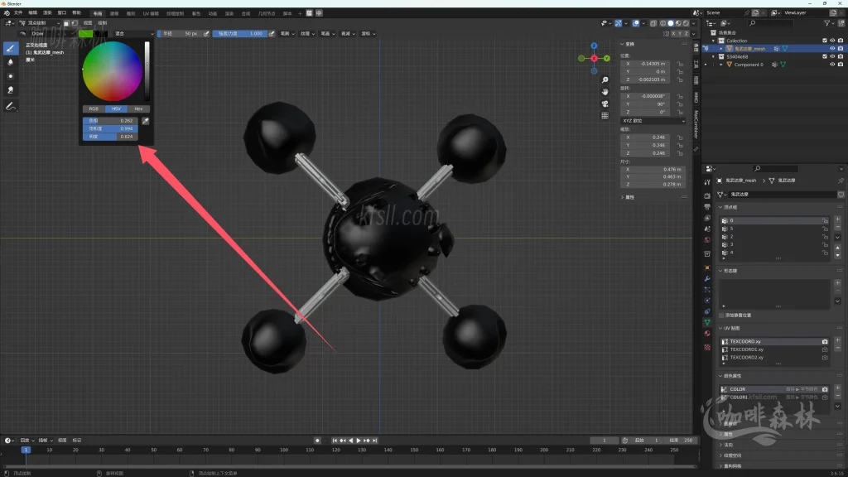
Task: Open the blend mode dropdown in header
Action: (x=134, y=34)
